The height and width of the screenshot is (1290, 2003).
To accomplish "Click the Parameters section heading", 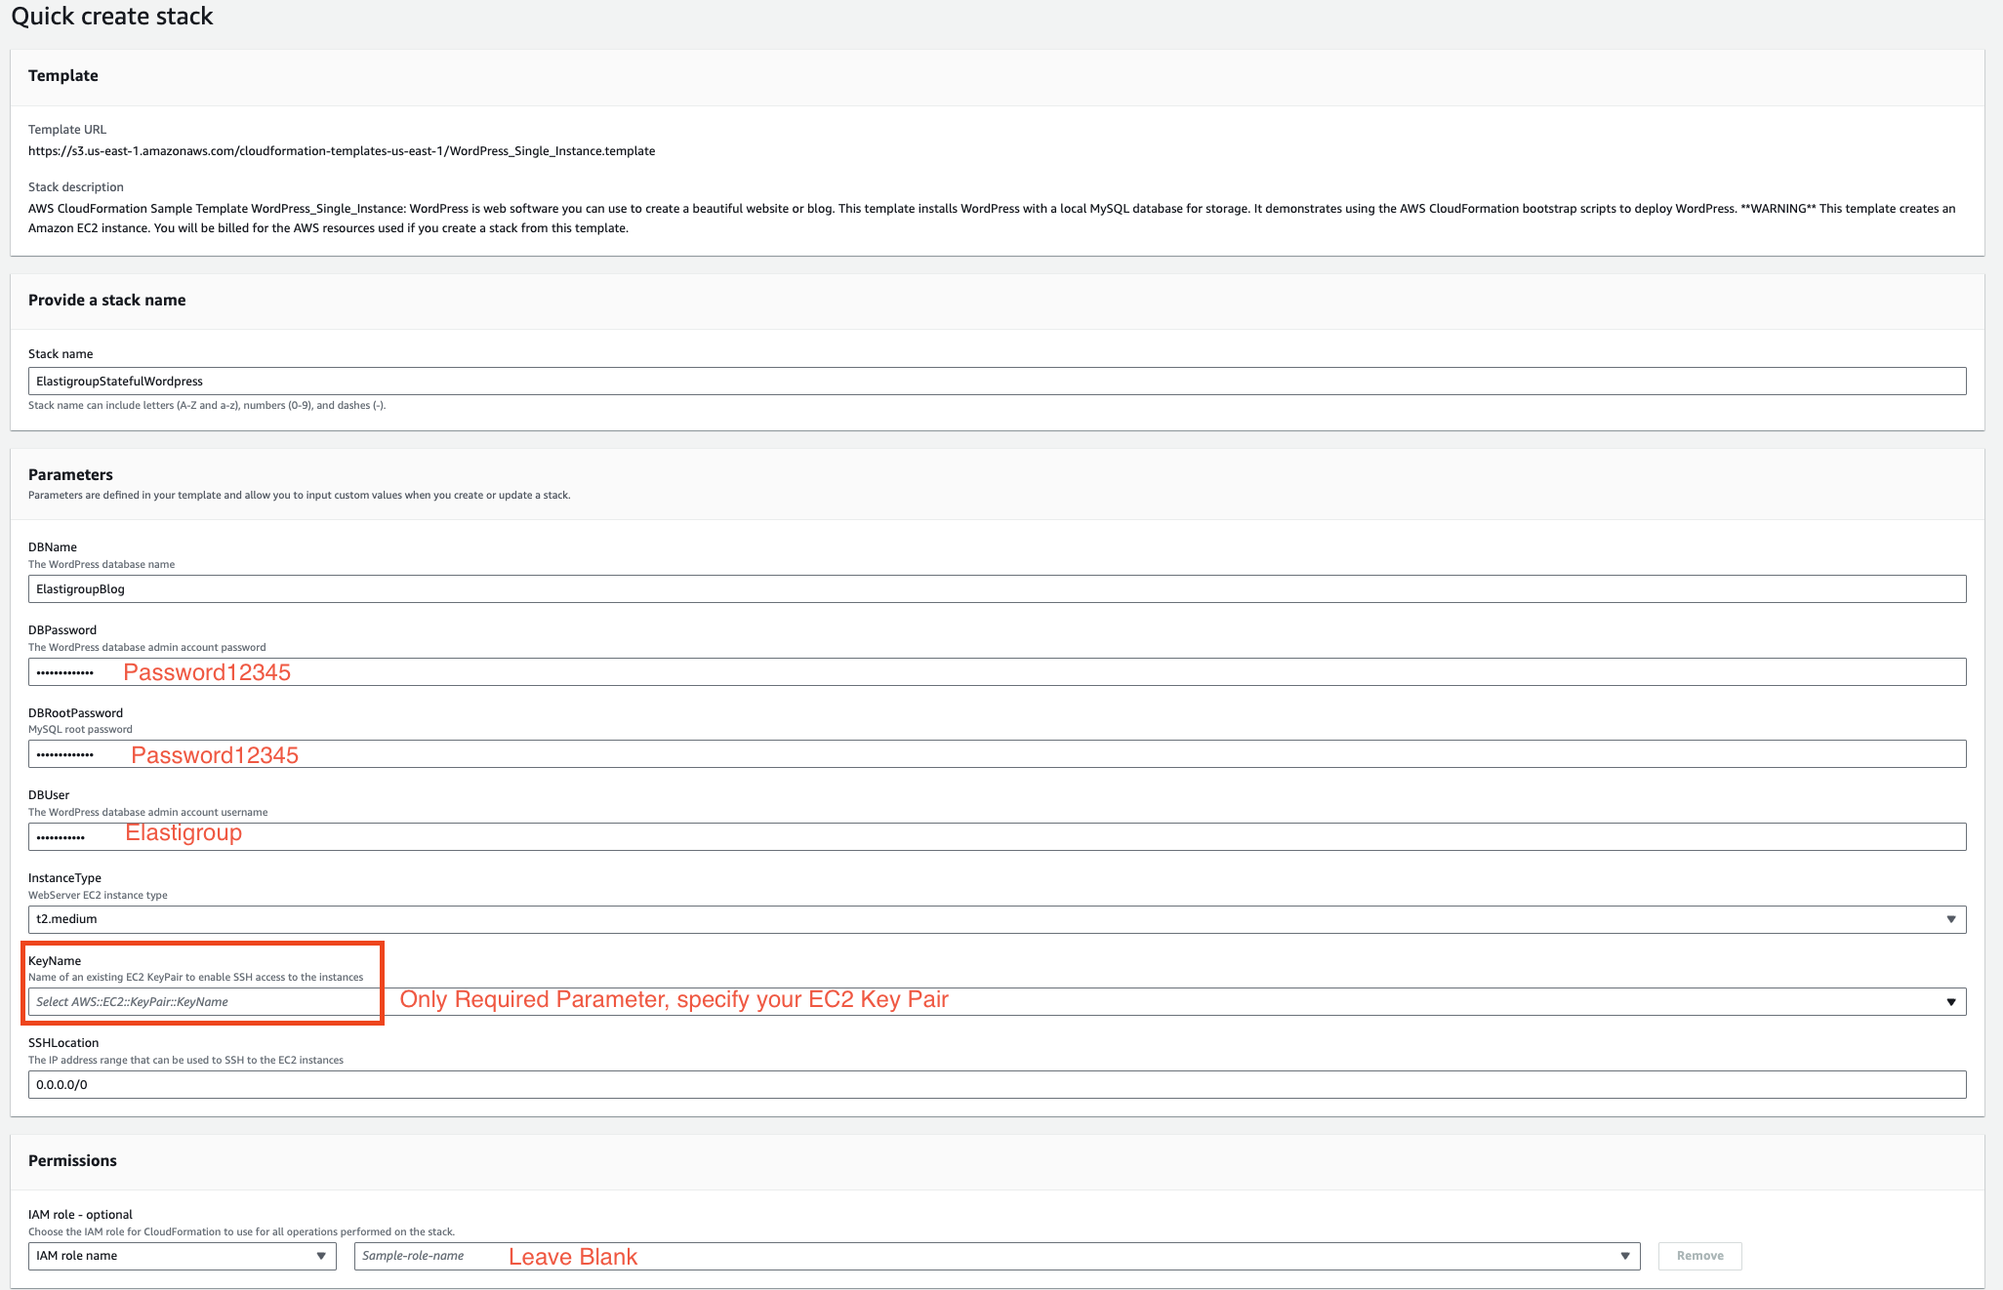I will [70, 475].
